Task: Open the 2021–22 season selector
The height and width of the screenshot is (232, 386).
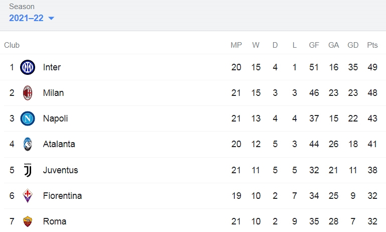Action: click(32, 18)
